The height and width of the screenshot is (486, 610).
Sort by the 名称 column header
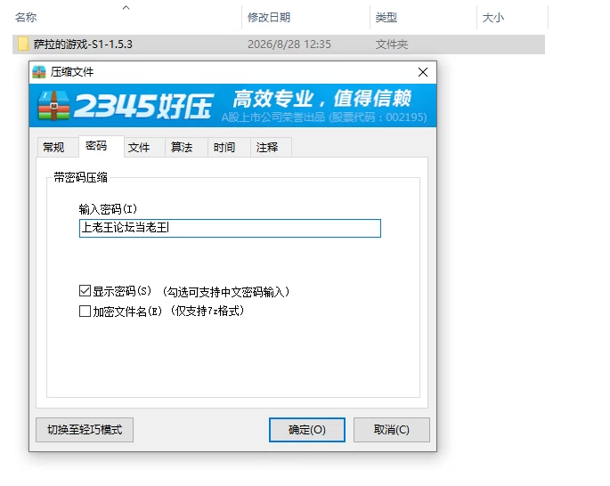(26, 18)
